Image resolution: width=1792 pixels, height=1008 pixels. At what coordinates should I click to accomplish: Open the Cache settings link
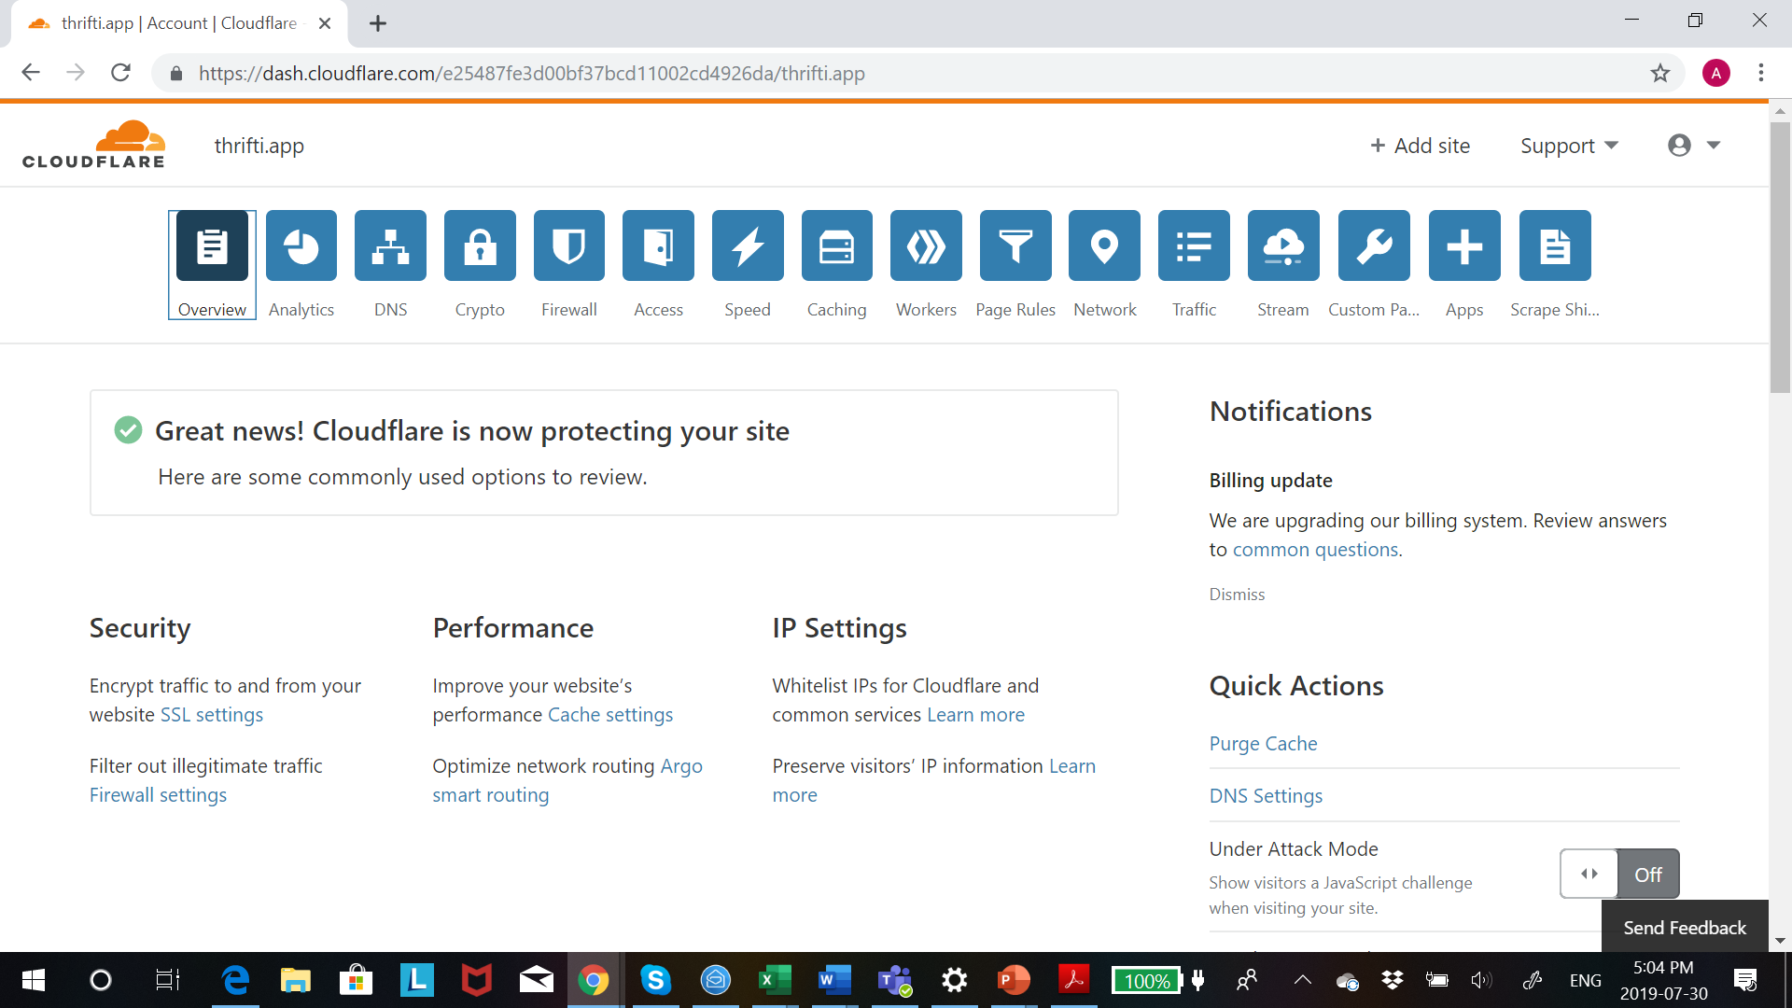pos(610,715)
